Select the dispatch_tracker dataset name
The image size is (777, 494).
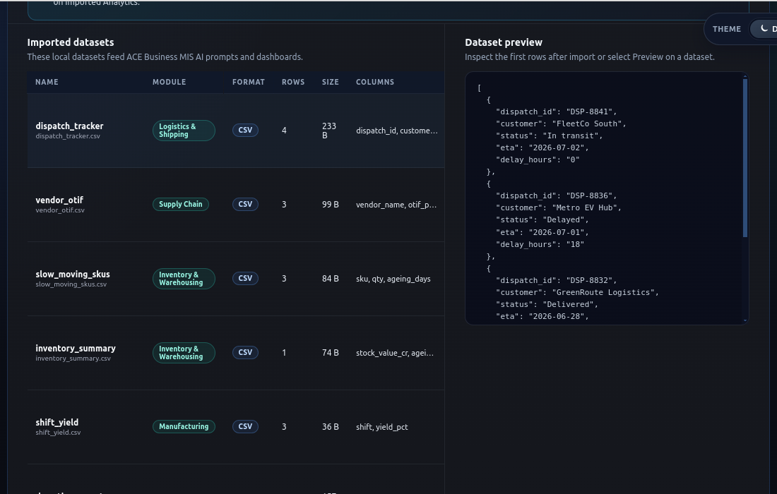[x=69, y=126]
